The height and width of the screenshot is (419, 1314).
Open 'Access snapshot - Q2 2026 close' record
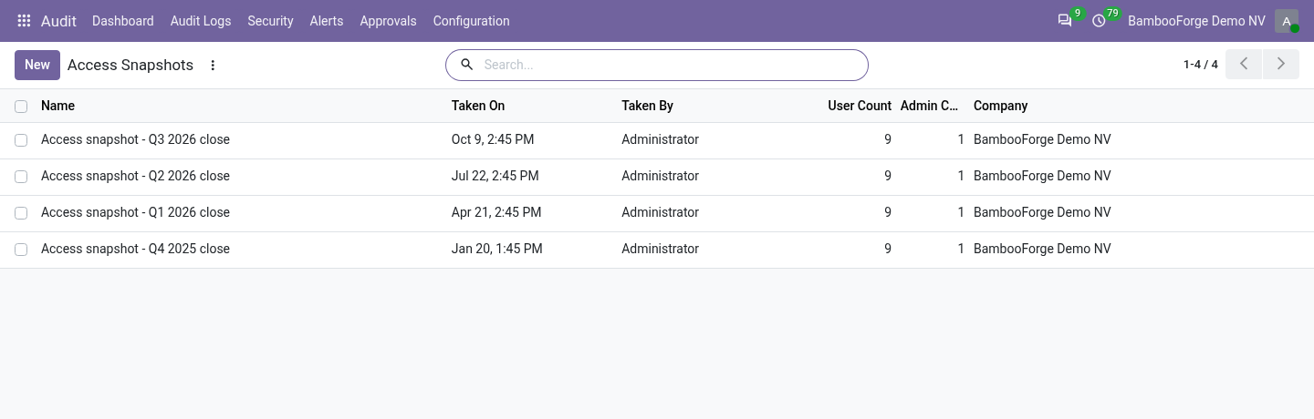coord(135,176)
